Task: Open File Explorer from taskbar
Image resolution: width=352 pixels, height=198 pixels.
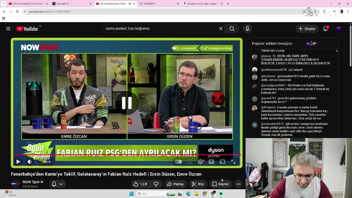Action: pyautogui.click(x=197, y=194)
